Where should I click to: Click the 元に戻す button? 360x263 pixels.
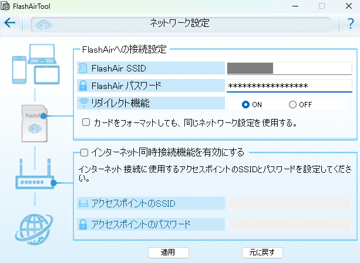262,252
